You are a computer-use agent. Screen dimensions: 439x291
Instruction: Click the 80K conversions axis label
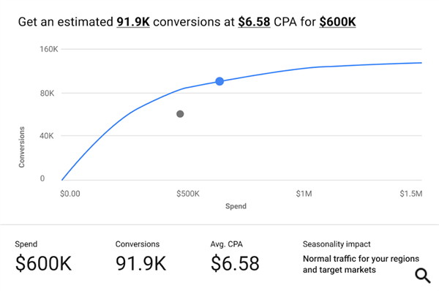tap(47, 93)
